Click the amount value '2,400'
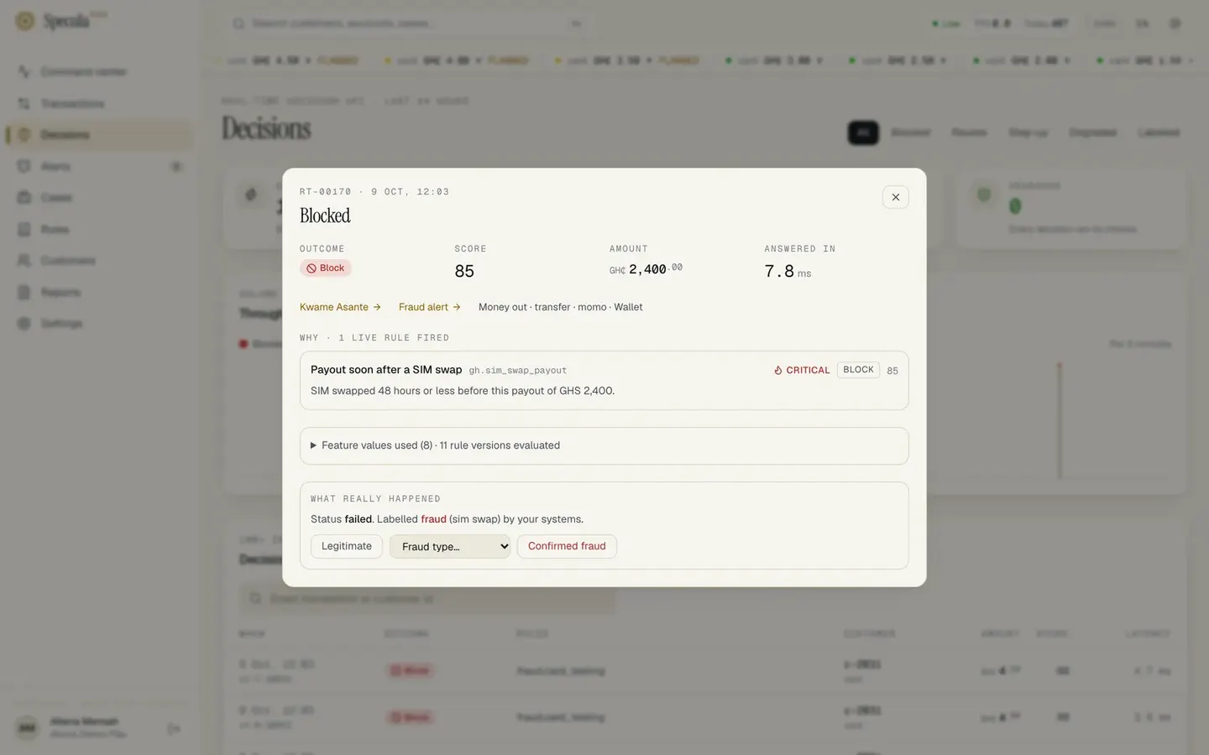 coord(647,269)
